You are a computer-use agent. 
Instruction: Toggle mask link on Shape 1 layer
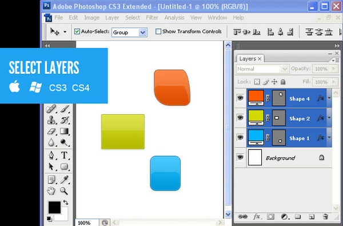click(x=268, y=138)
